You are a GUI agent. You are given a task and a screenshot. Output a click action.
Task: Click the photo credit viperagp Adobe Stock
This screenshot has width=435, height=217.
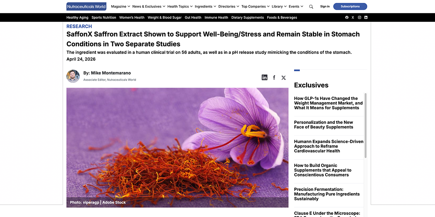(x=98, y=203)
